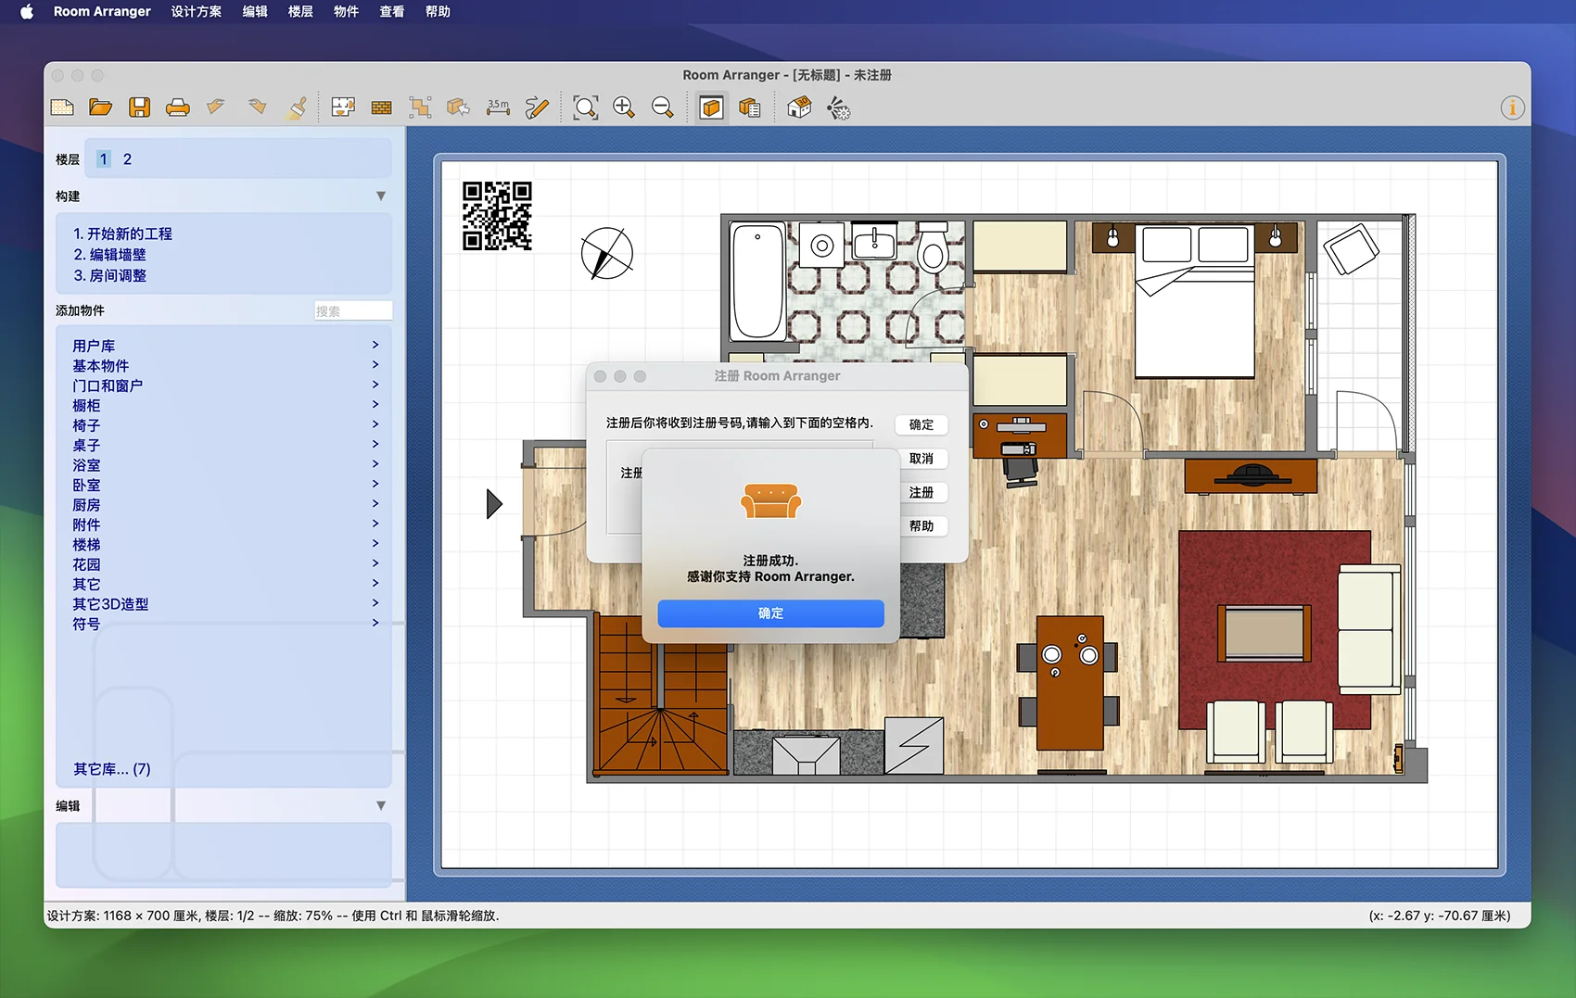Open the Apple menu
The width and height of the screenshot is (1576, 998).
26,12
